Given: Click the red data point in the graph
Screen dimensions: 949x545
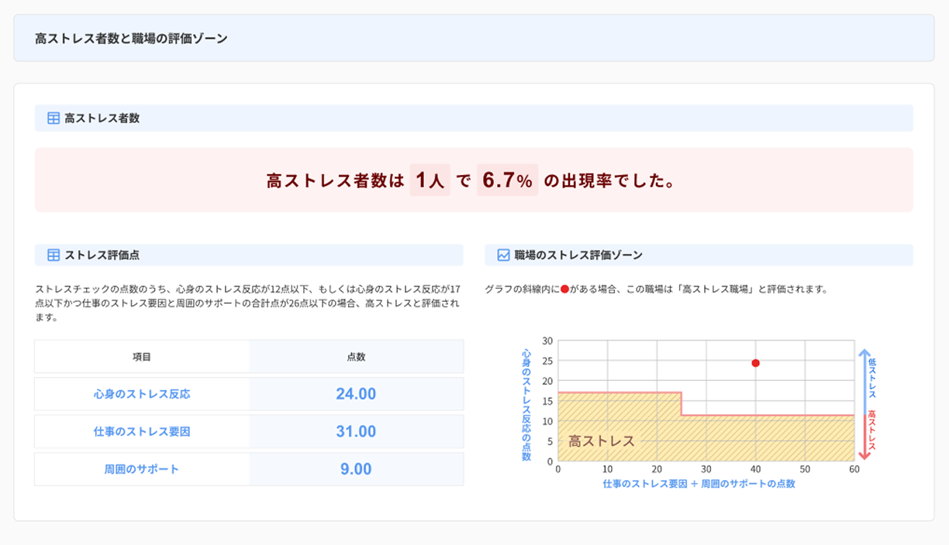Looking at the screenshot, I should tap(755, 363).
